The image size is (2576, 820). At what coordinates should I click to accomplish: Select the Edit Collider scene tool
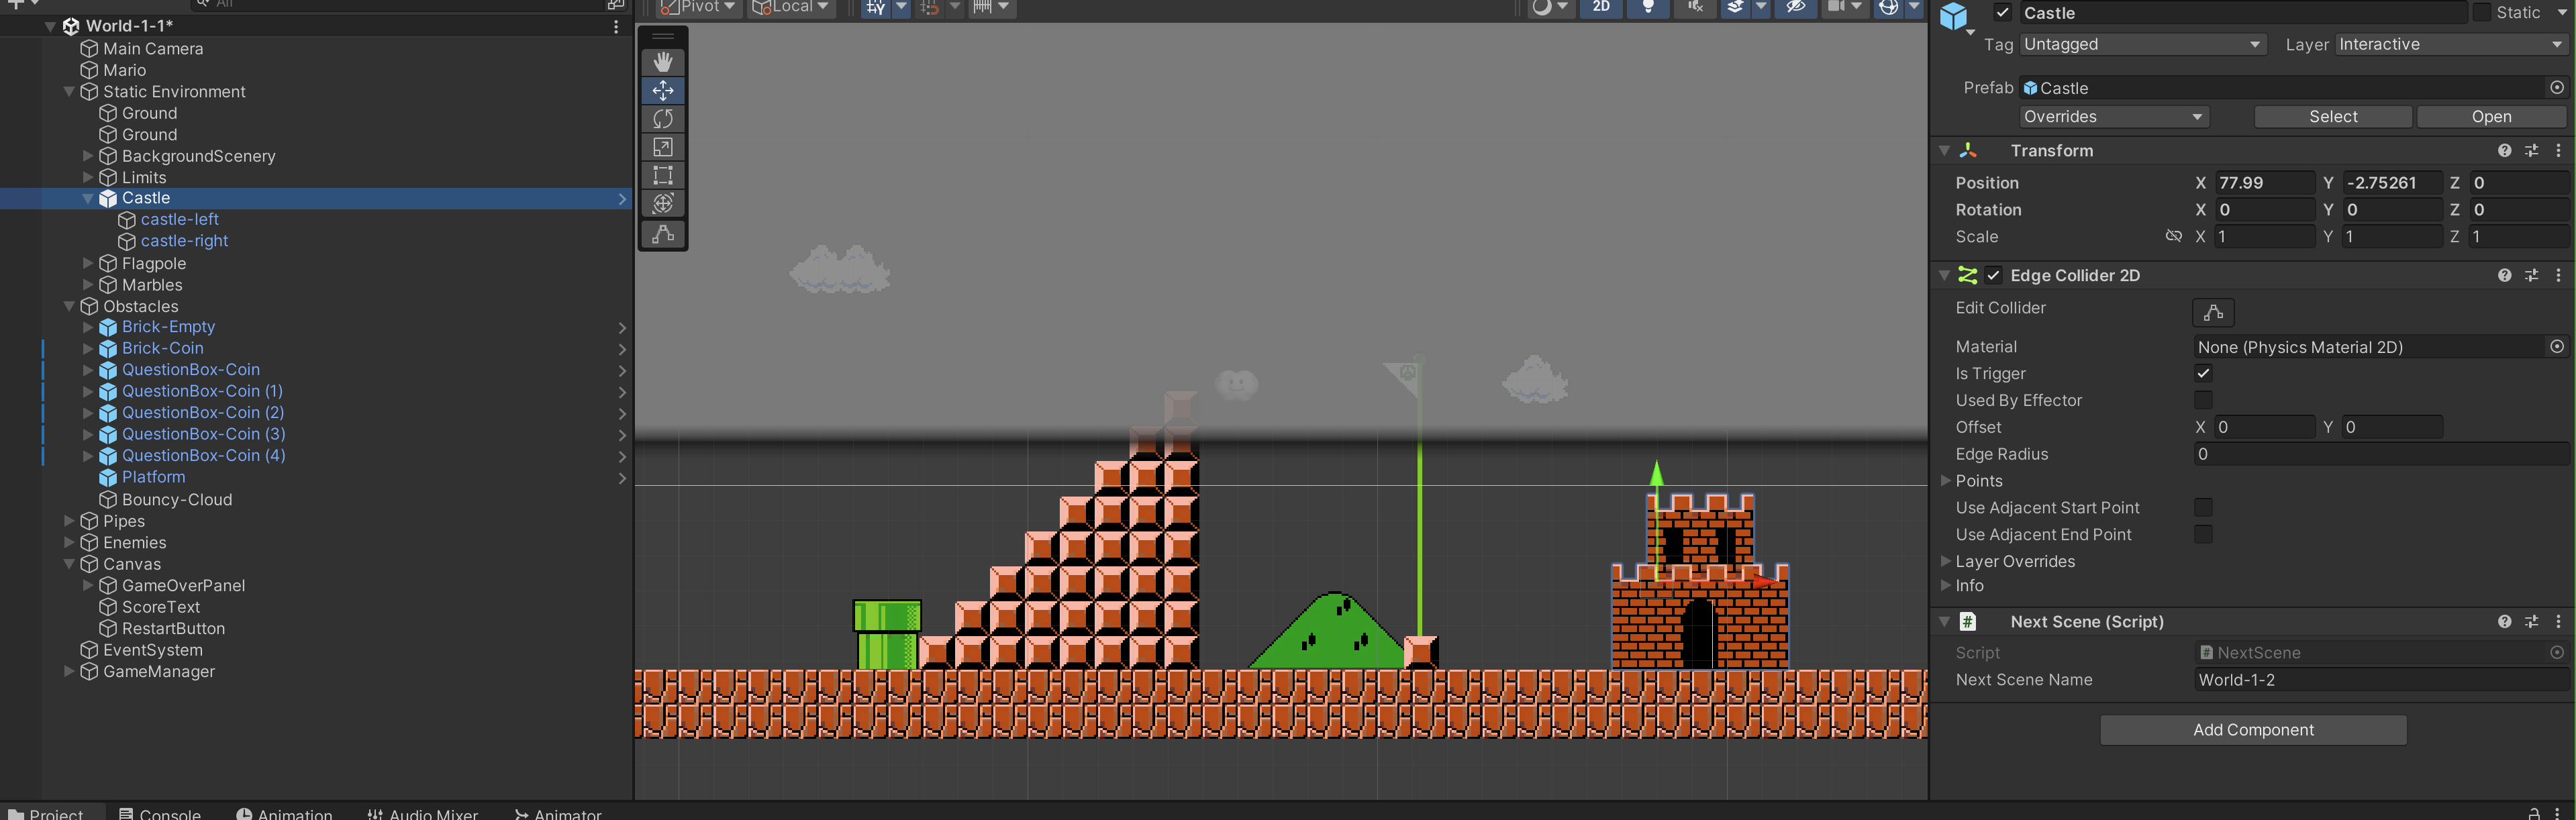(x=662, y=234)
